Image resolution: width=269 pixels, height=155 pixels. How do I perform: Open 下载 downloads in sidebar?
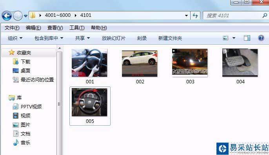(x=25, y=62)
